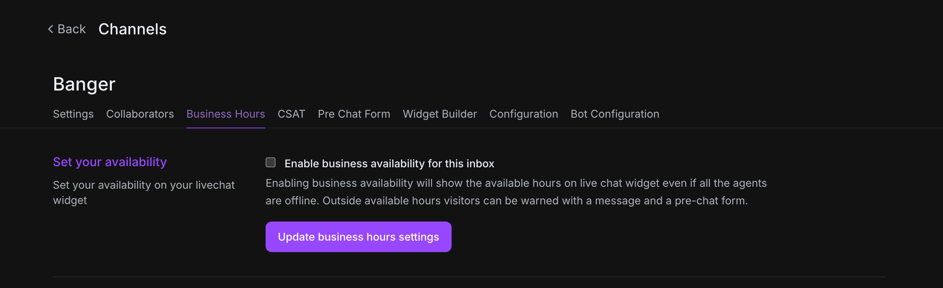This screenshot has width=943, height=288.
Task: Click the 'Enable business availability for this inbox' label
Action: click(x=389, y=163)
